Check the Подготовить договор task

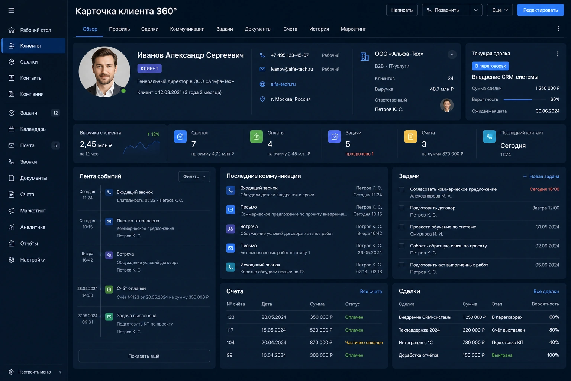point(401,208)
